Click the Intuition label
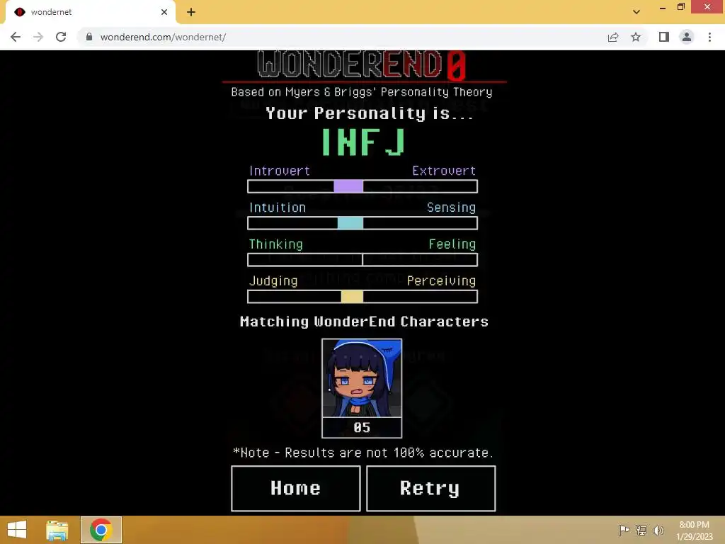Screen dimensions: 725x544 click(278, 208)
